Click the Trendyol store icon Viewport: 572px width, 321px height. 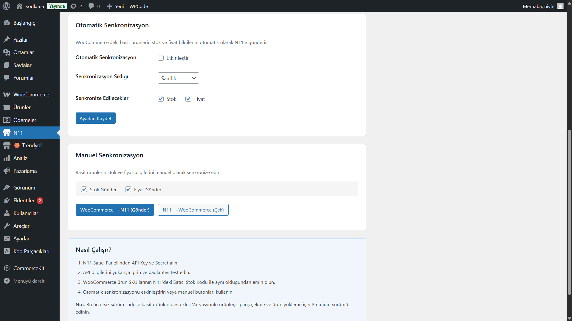pos(7,145)
